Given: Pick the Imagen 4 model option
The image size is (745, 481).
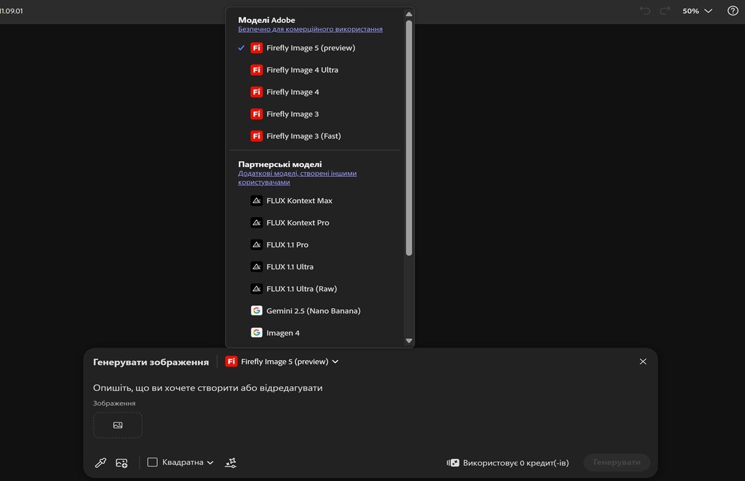Looking at the screenshot, I should 282,333.
